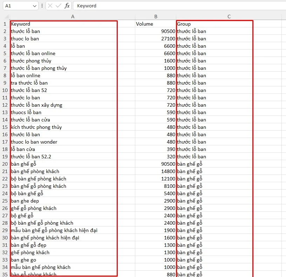Click the Cancel X icon in formula bar
The height and width of the screenshot is (277, 286).
pyautogui.click(x=50, y=6)
